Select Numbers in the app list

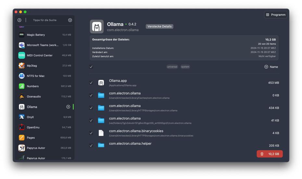point(32,86)
